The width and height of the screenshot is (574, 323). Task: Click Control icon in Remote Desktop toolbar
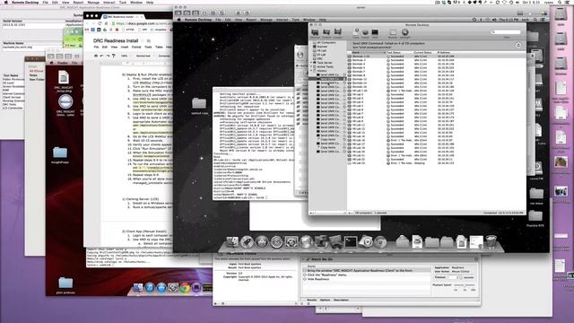point(326,33)
